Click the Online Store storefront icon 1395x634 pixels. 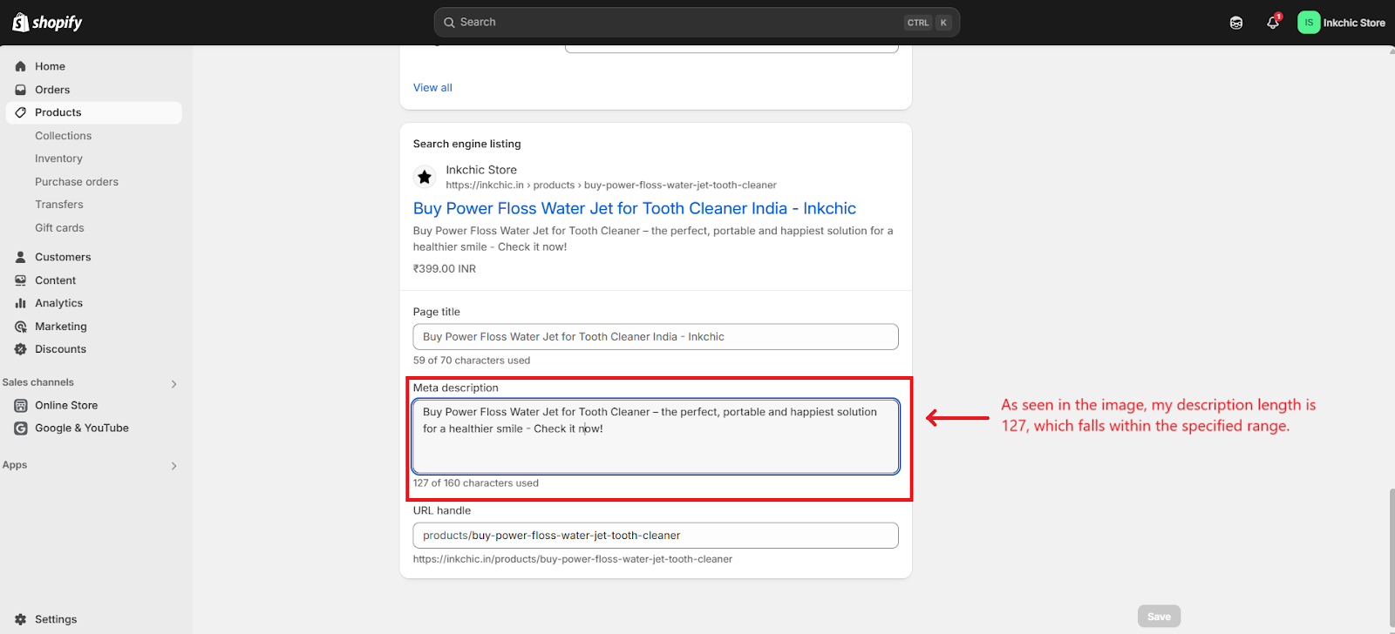pyautogui.click(x=20, y=405)
